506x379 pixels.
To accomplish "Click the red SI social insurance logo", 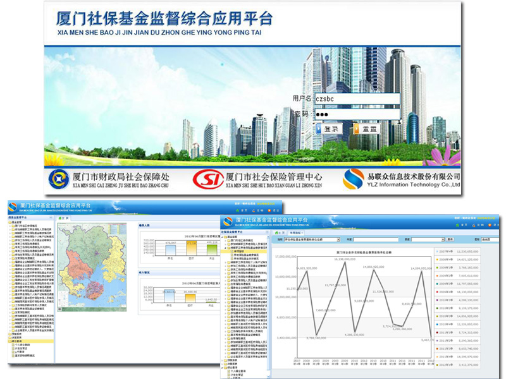I will 208,179.
